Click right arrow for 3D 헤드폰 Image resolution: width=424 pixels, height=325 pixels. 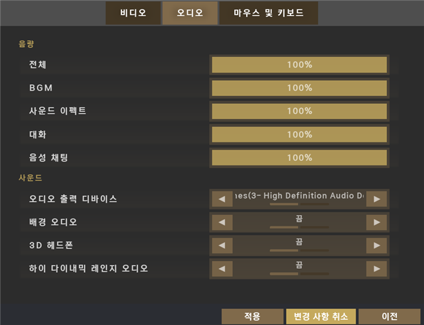377,245
